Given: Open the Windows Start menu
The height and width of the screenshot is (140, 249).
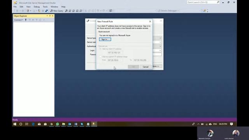Looking at the screenshot, I should [15, 124].
